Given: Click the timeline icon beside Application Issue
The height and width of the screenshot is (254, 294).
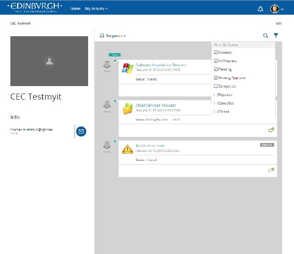Looking at the screenshot, I should (x=107, y=145).
